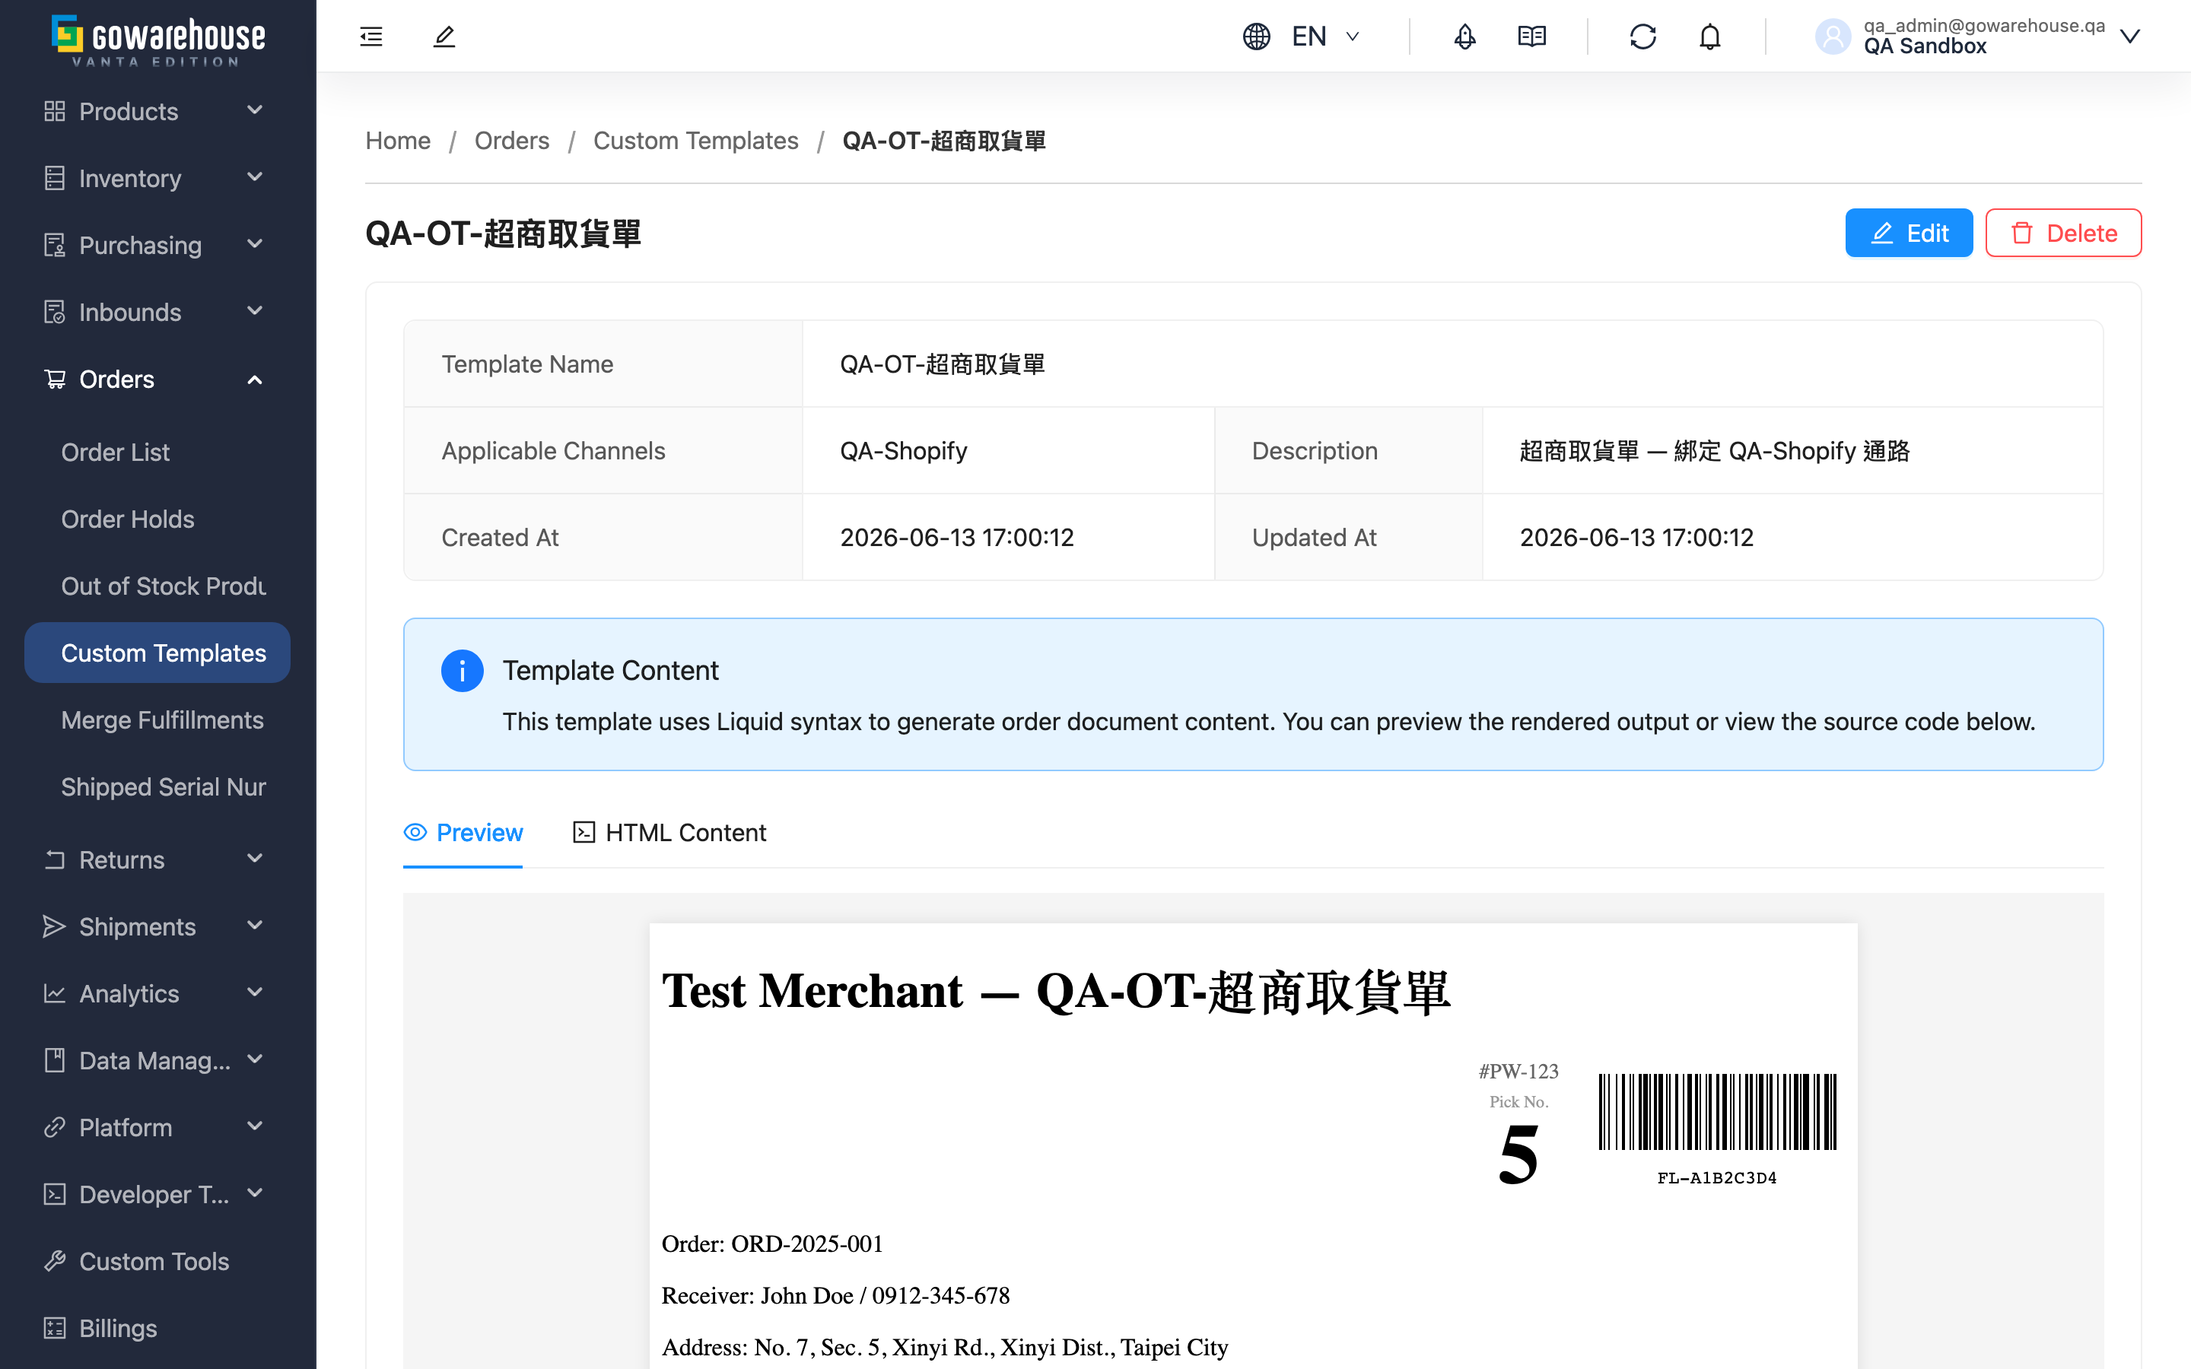Click the Products grid icon
Image resolution: width=2191 pixels, height=1369 pixels.
[54, 111]
